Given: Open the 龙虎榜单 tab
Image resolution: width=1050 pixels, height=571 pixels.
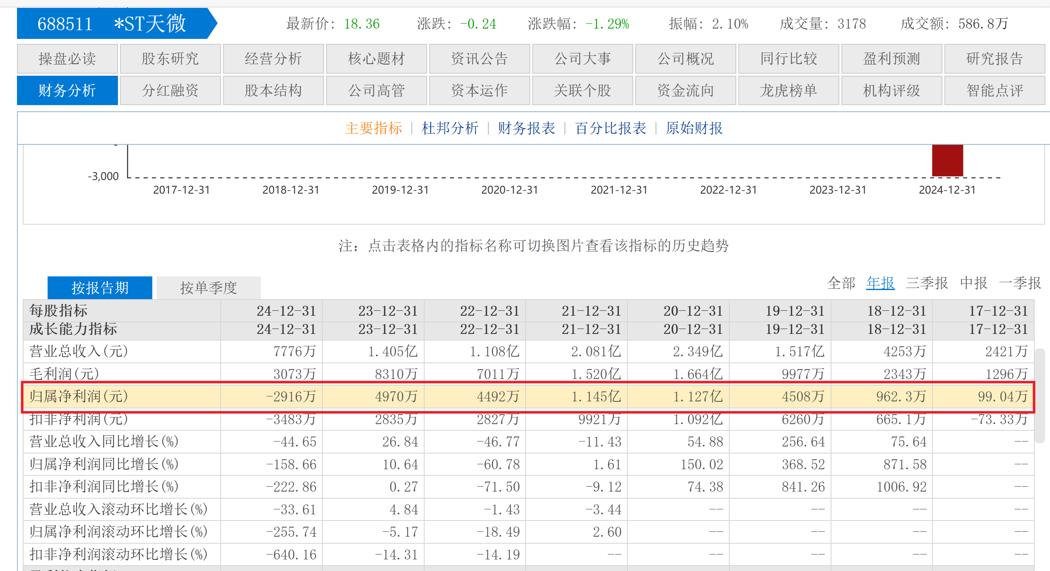Looking at the screenshot, I should point(788,90).
